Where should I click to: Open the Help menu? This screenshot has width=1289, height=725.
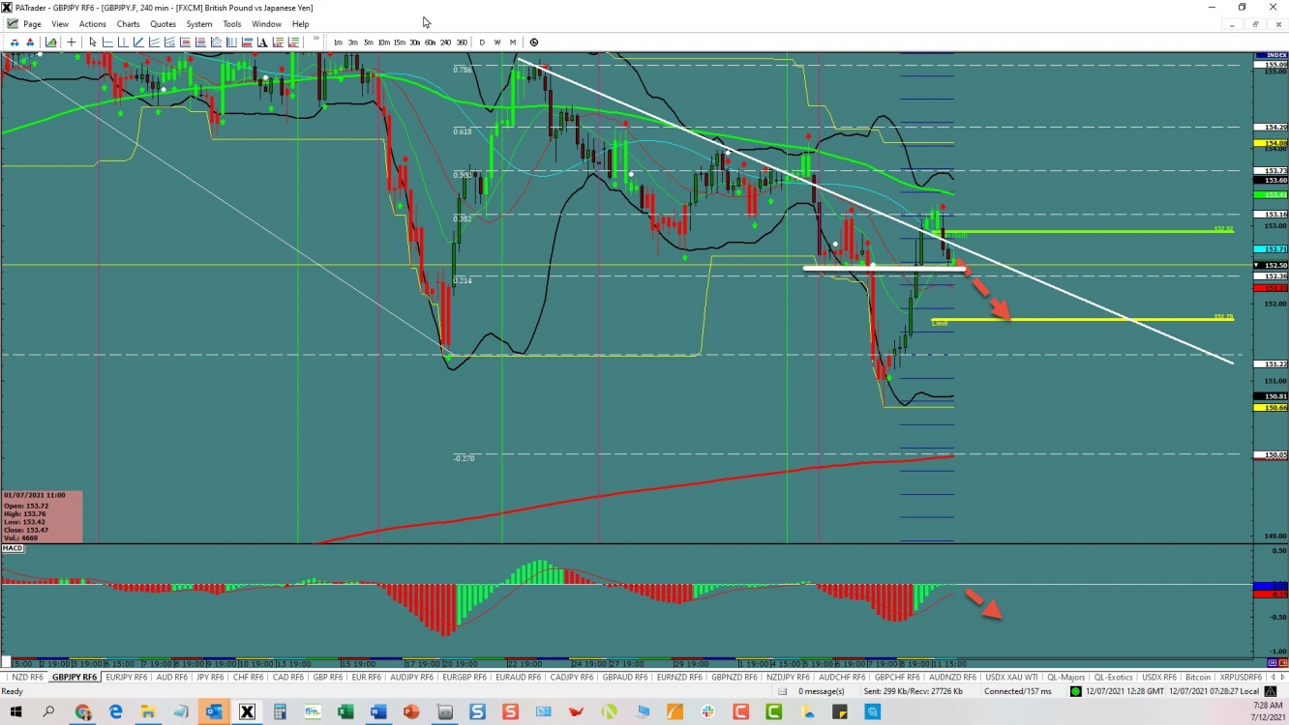pyautogui.click(x=300, y=24)
